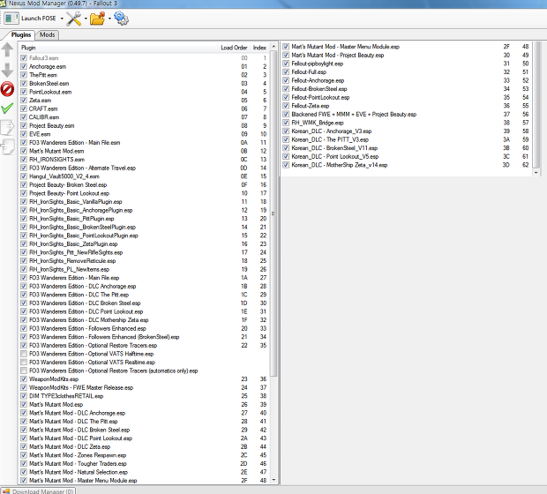Click the import load order icon

point(7,146)
